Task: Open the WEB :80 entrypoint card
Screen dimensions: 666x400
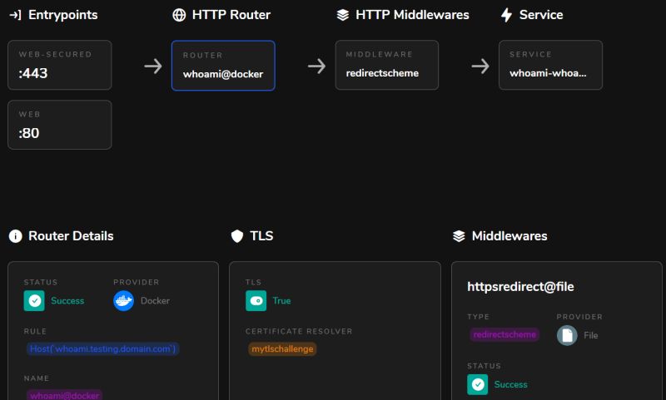Action: click(x=60, y=125)
